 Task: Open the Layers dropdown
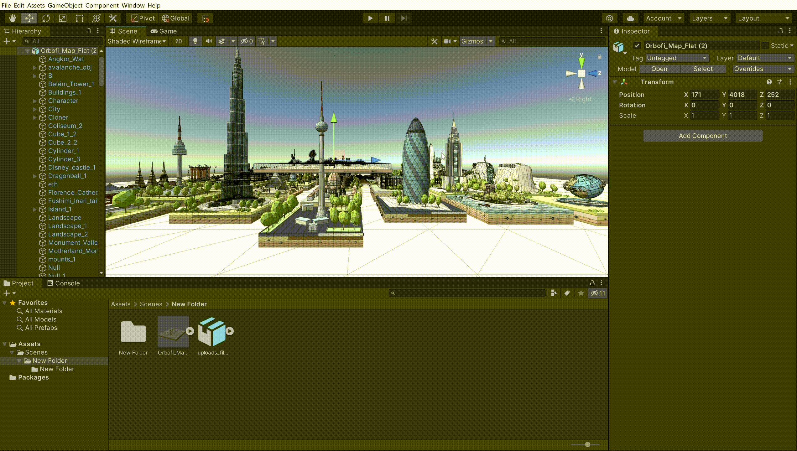(710, 18)
